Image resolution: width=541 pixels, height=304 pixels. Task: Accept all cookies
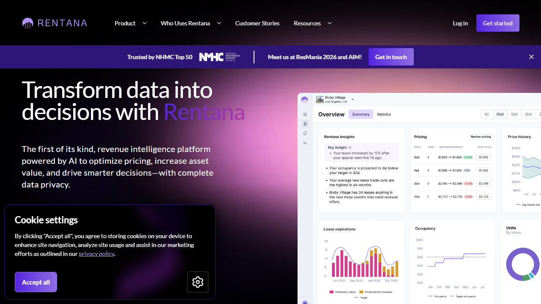point(36,282)
